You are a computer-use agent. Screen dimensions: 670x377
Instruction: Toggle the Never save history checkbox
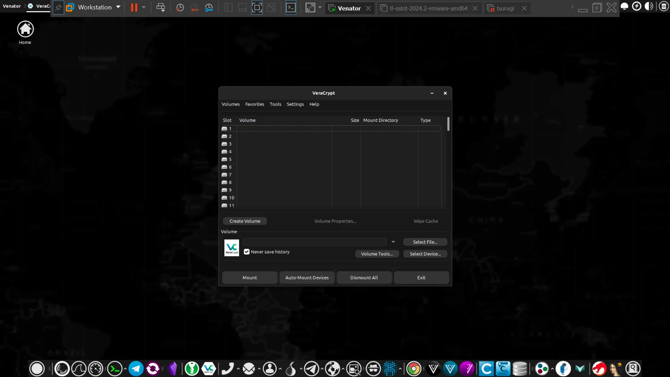click(x=247, y=252)
